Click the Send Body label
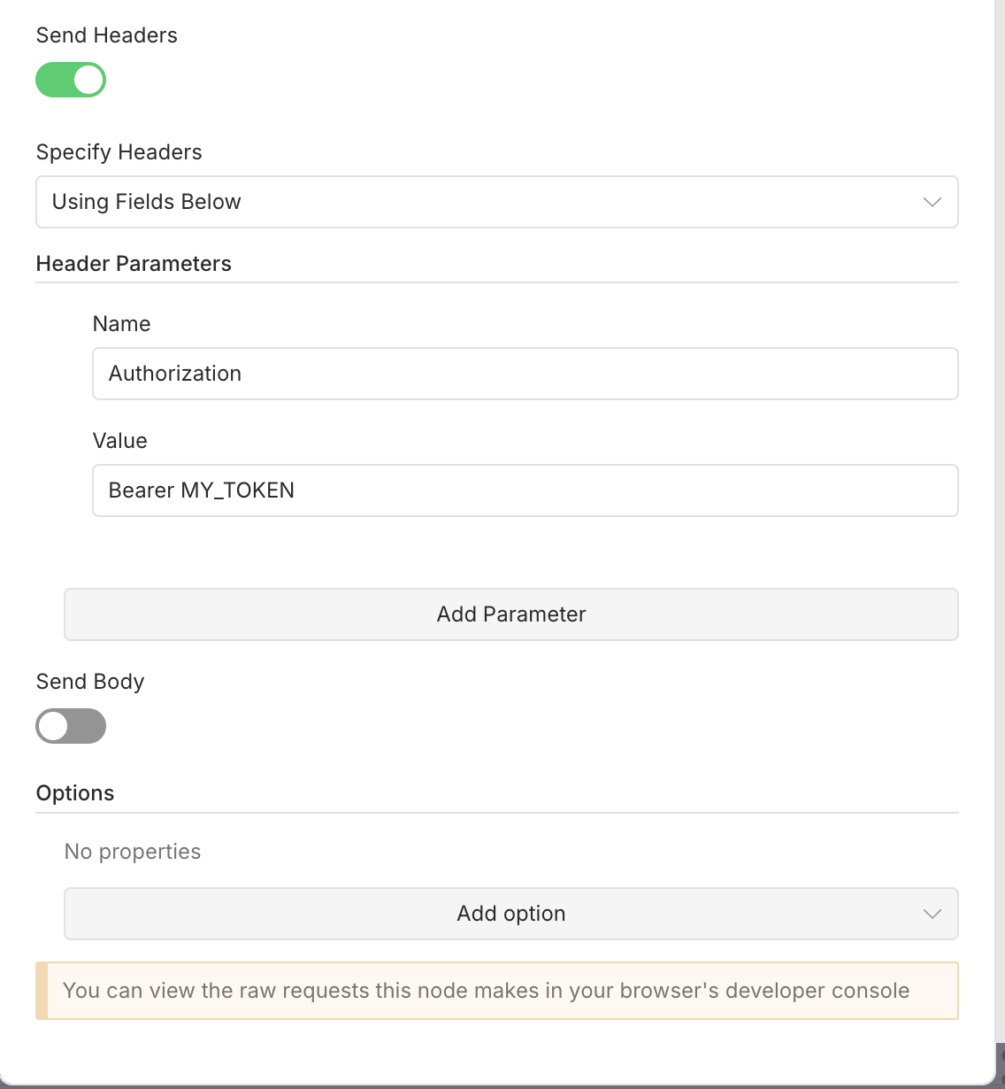 click(x=90, y=682)
